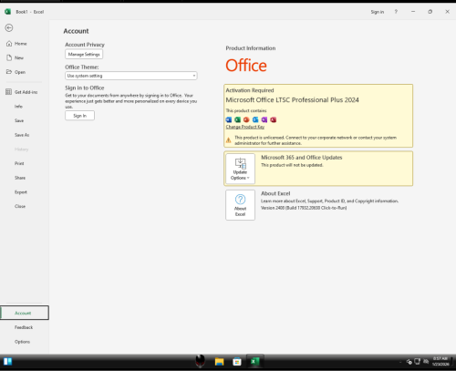Viewport: 456px width, 371px height.
Task: Click the Excel icon in the taskbar
Action: (254, 362)
